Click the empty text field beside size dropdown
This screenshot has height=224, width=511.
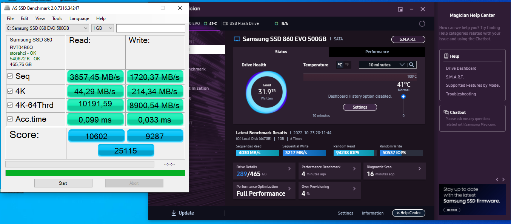click(x=151, y=28)
